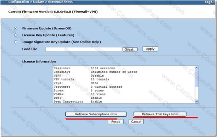Image resolution: width=217 pixels, height=137 pixels.
Task: Click the Apply button
Action: 150,49
